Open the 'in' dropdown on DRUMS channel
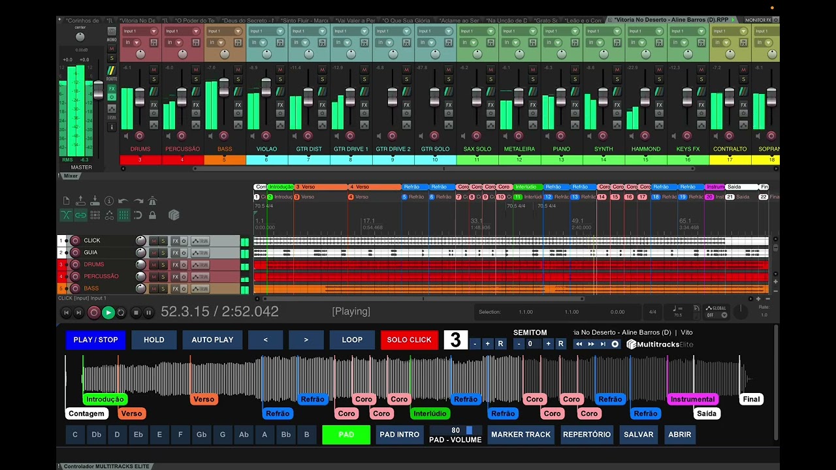Image resolution: width=836 pixels, height=470 pixels. (x=131, y=42)
